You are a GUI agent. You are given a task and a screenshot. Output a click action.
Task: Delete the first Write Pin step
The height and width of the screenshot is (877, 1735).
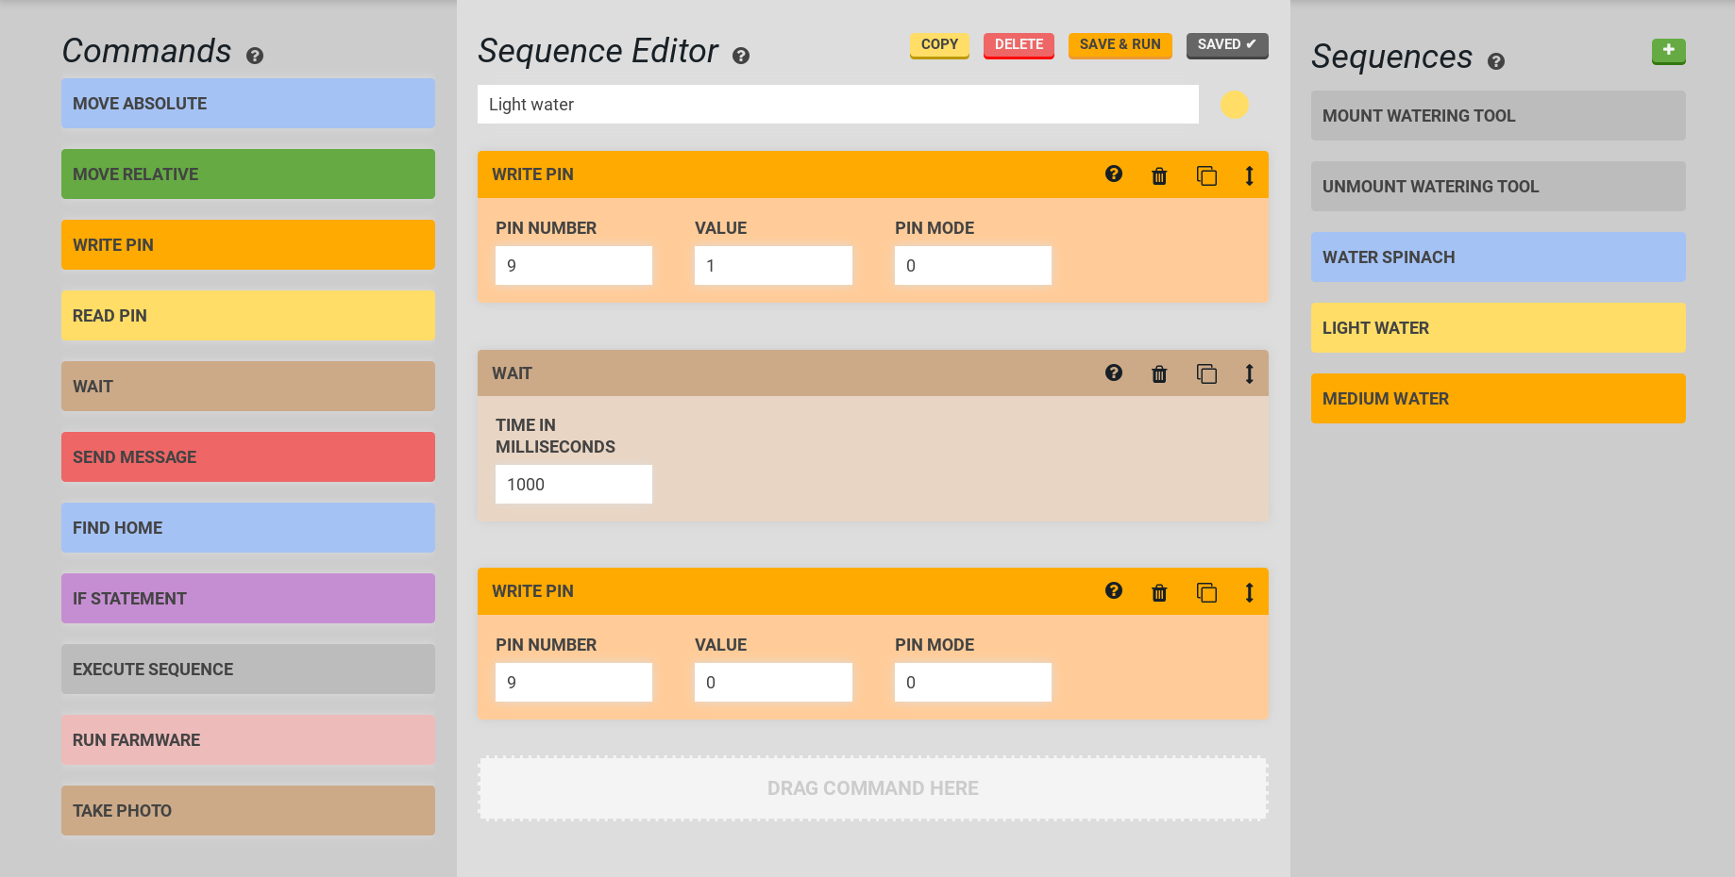click(x=1159, y=175)
